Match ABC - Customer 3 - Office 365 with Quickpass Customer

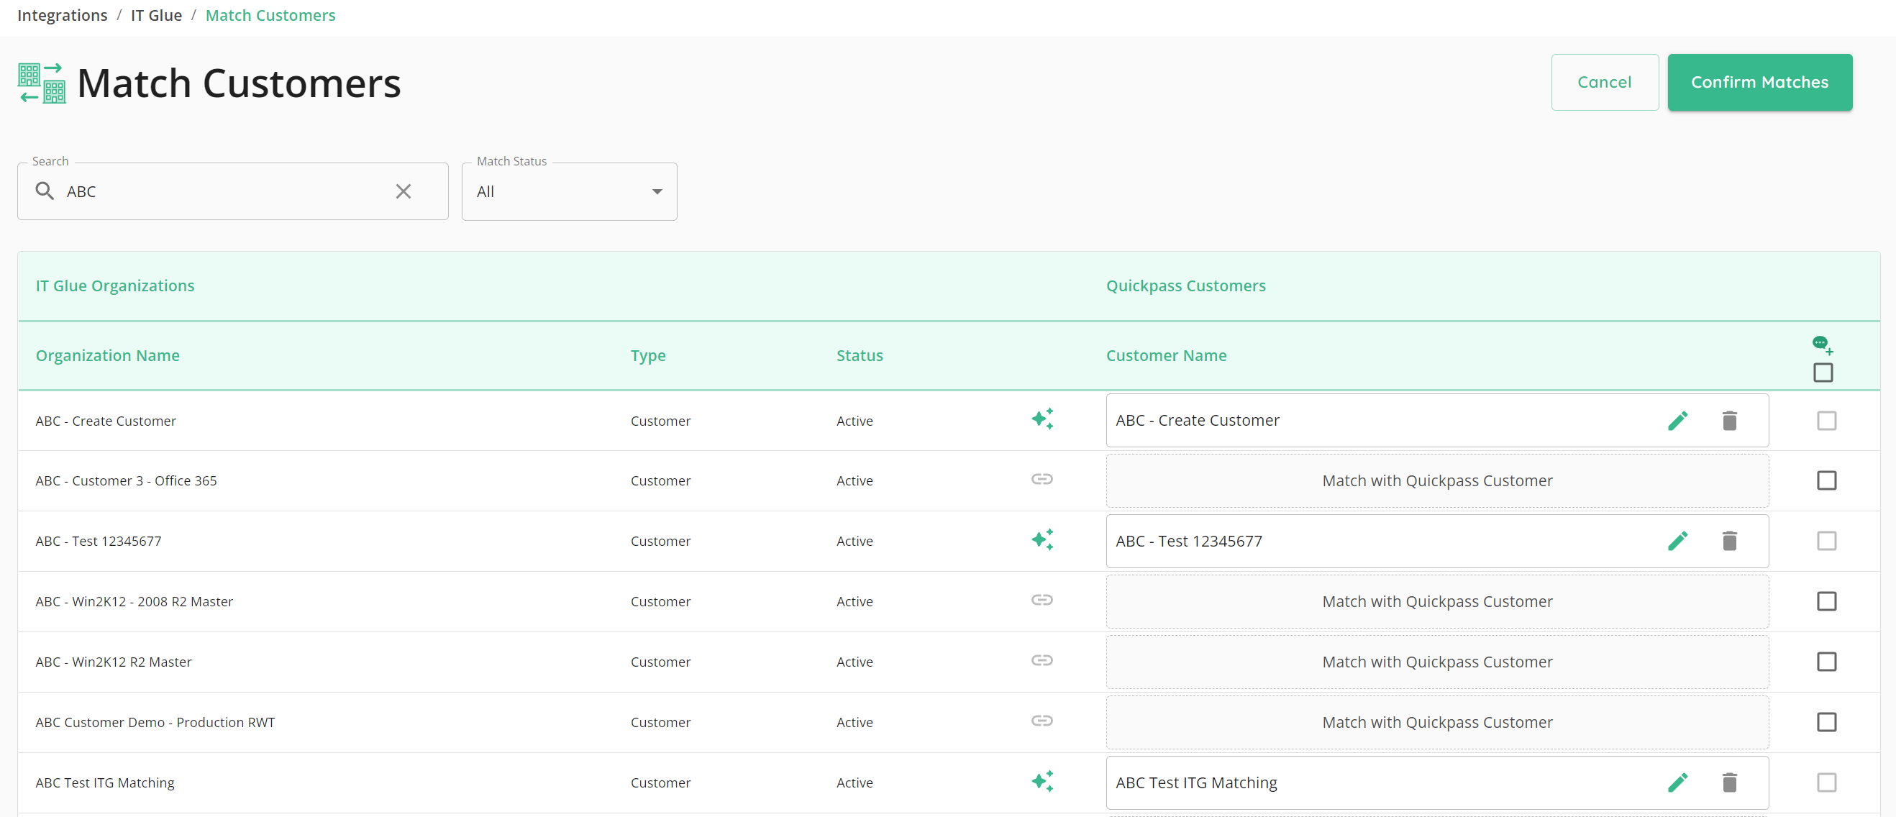1437,481
